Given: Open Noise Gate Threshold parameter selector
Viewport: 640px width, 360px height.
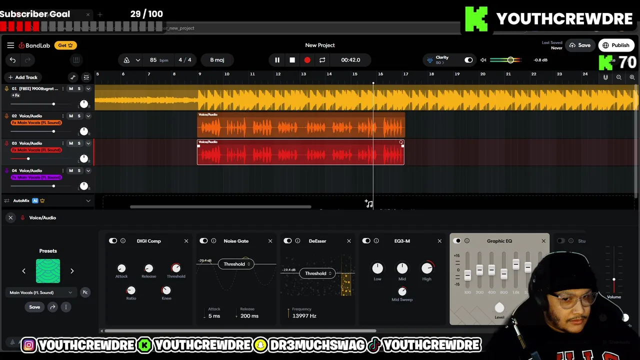Looking at the screenshot, I should click(236, 264).
